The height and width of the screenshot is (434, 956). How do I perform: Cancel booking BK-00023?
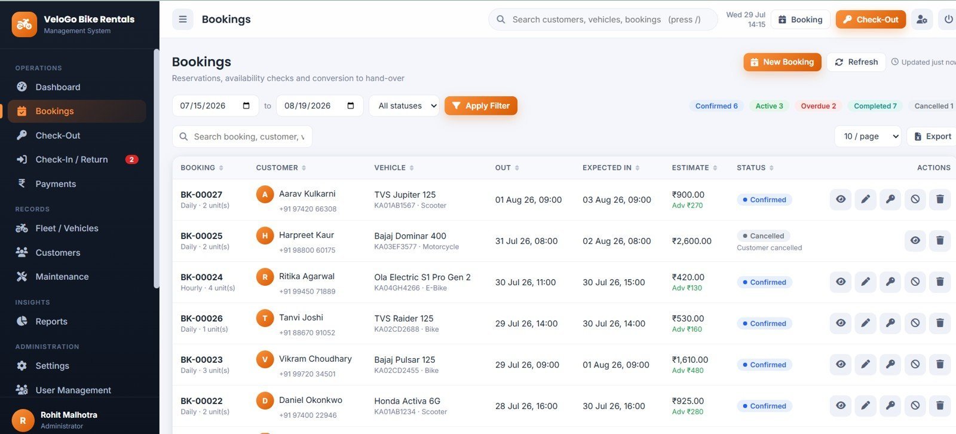pyautogui.click(x=915, y=364)
